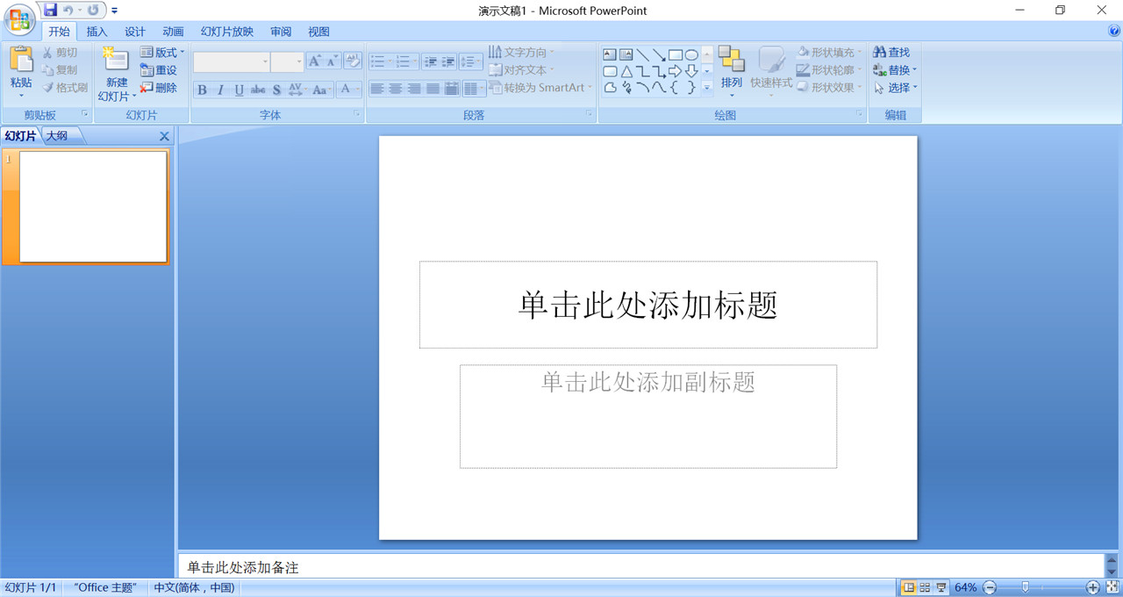Decrease font size with the small A icon
The height and width of the screenshot is (597, 1123).
(x=332, y=61)
